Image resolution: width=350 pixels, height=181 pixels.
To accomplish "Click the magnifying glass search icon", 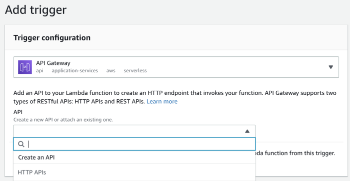I will pyautogui.click(x=21, y=144).
